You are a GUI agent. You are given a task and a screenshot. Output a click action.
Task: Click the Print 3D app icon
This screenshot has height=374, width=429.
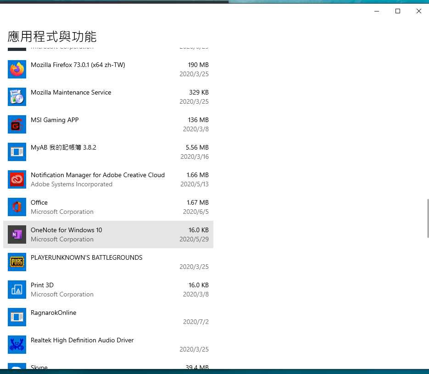[x=17, y=290]
